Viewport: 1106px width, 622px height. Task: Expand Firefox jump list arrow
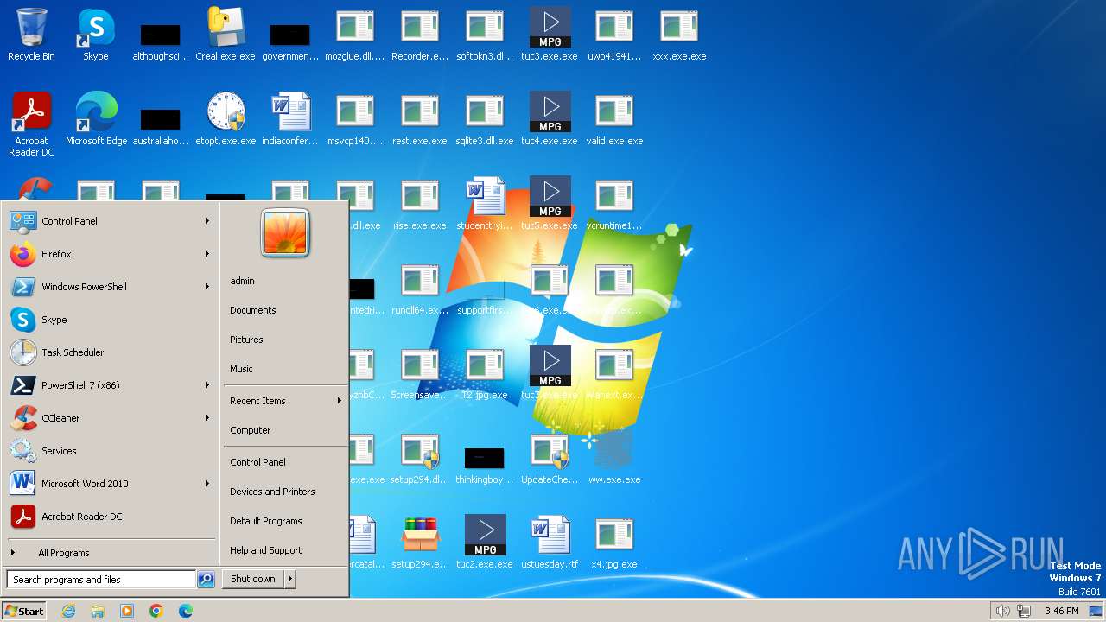[207, 254]
